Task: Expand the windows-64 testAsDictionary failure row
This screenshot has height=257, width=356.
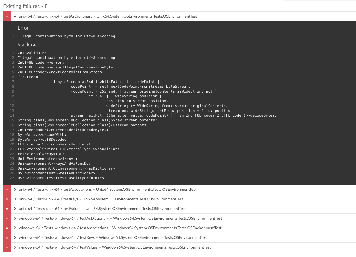Action: point(15,219)
